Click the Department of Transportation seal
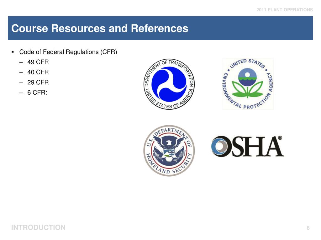The image size is (321, 240). coord(169,84)
